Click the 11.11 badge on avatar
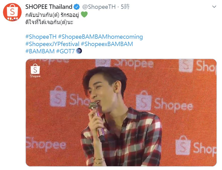This screenshot has width=222, height=170. [13, 19]
